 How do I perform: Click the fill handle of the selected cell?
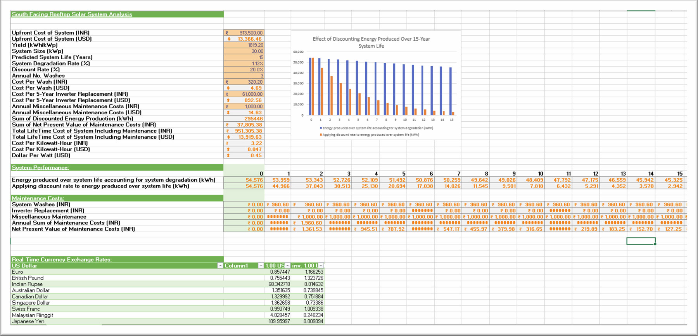655,244
